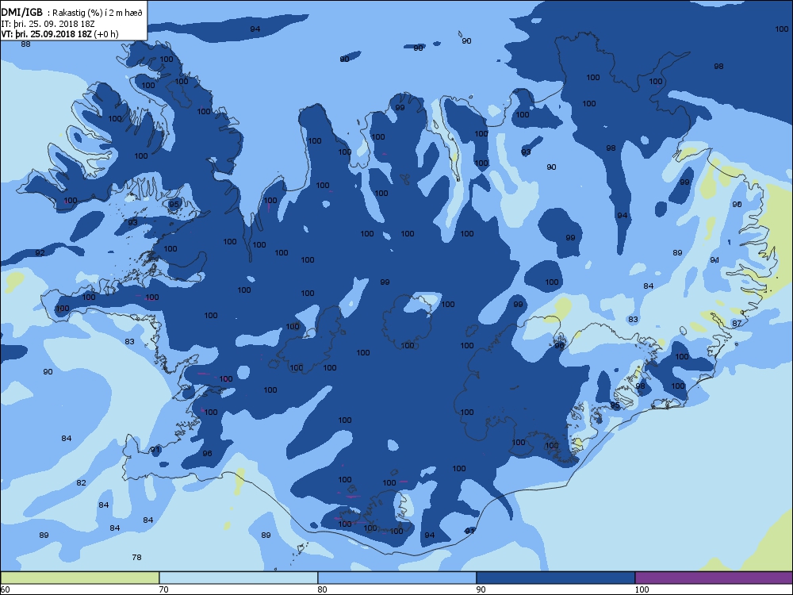
Task: Click the humidity value "78" on the map
Action: tap(136, 557)
